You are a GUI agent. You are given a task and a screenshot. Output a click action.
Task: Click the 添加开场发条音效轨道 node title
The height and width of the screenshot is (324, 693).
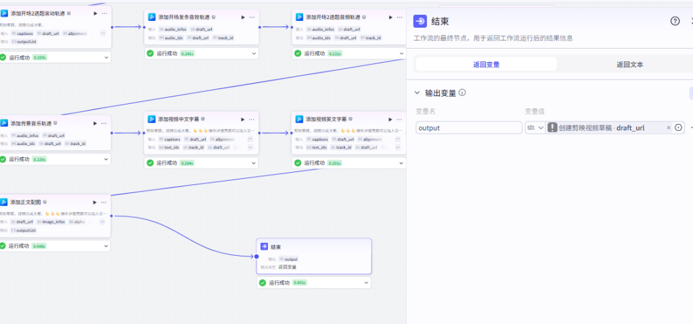(x=184, y=17)
